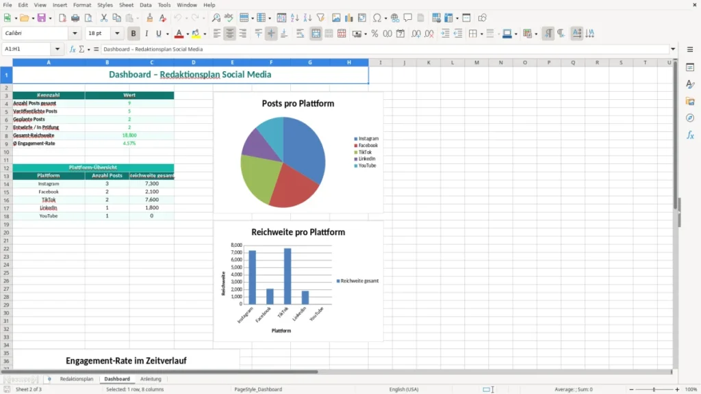Click the AutoFilter funnel icon

coord(320,18)
